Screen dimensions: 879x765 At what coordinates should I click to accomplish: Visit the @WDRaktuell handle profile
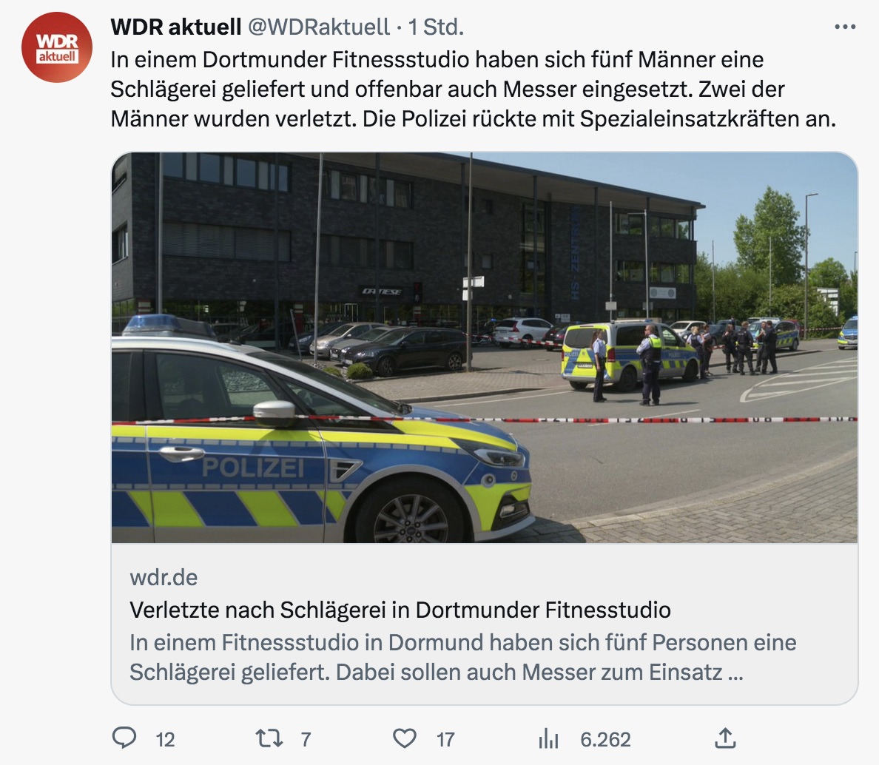pyautogui.click(x=318, y=27)
